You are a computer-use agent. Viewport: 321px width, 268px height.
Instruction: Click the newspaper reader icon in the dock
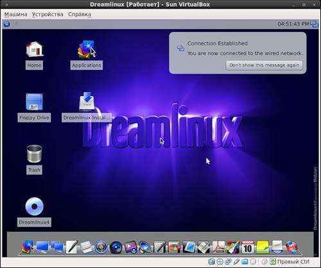[x=204, y=247]
